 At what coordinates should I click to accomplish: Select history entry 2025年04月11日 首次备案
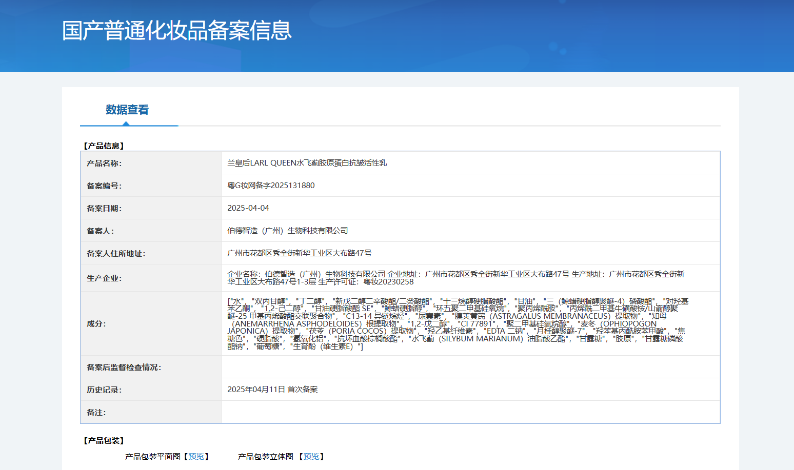(x=273, y=390)
